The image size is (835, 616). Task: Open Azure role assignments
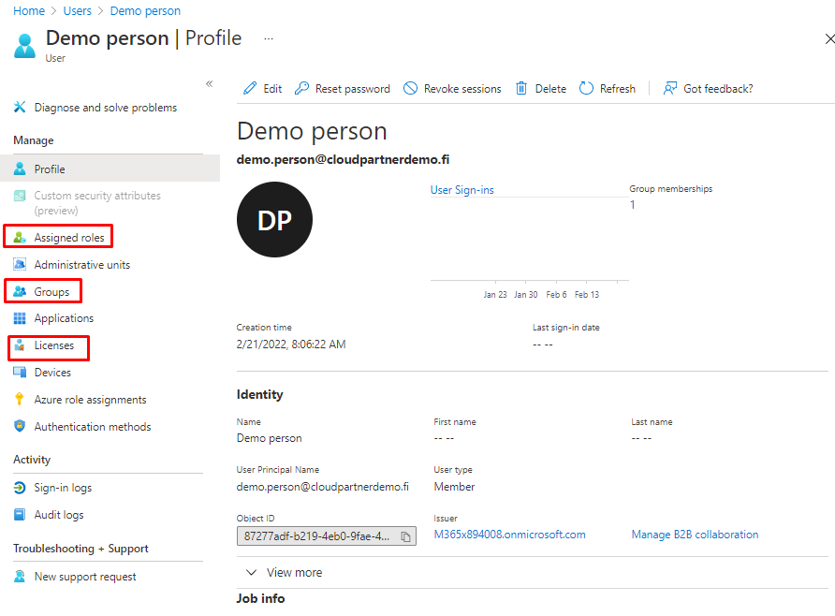(90, 400)
